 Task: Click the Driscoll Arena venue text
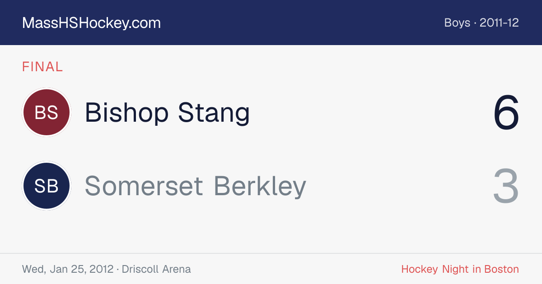(x=156, y=269)
